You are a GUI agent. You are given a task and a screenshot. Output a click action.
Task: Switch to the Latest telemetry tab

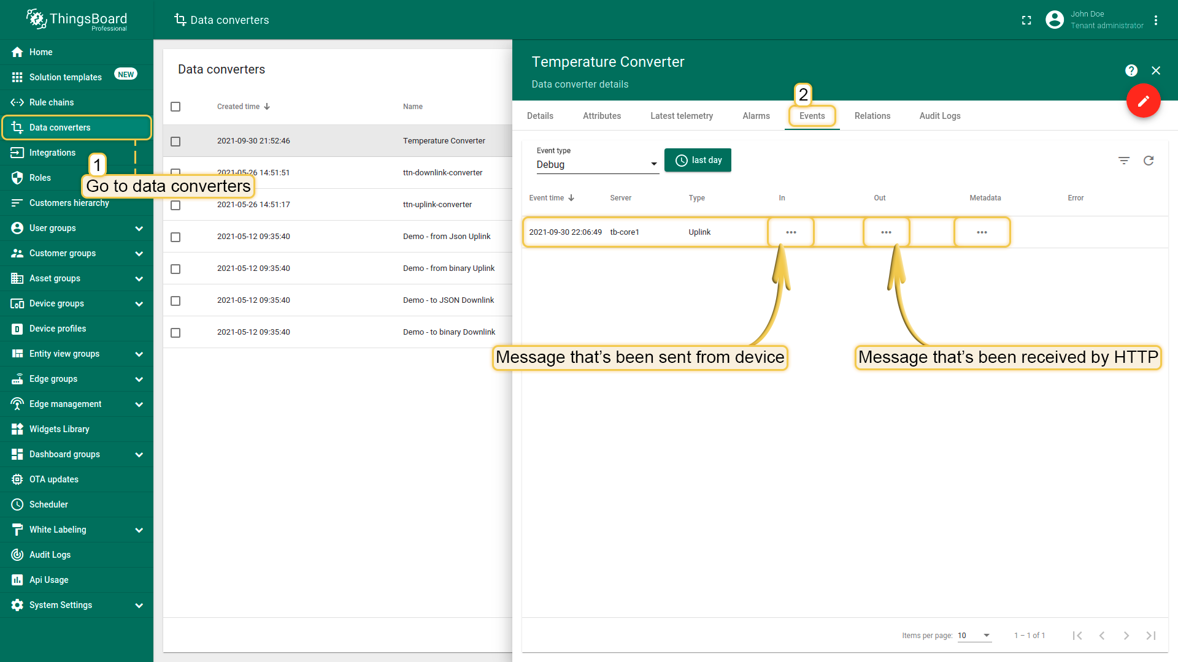coord(681,116)
